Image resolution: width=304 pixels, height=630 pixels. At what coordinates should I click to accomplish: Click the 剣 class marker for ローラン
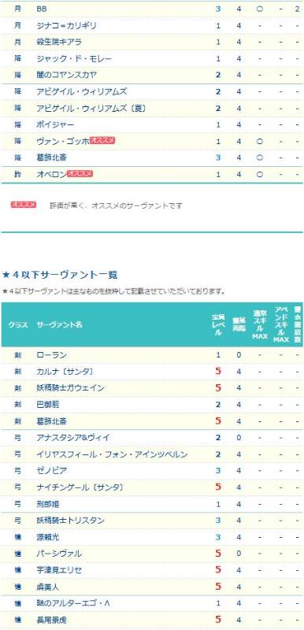point(17,355)
